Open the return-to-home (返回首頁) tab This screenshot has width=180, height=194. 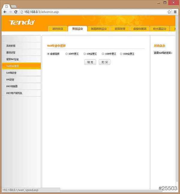click(x=58, y=29)
